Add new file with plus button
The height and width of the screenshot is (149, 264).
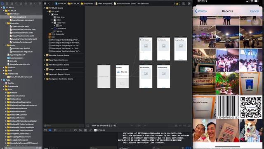[x=2, y=148]
